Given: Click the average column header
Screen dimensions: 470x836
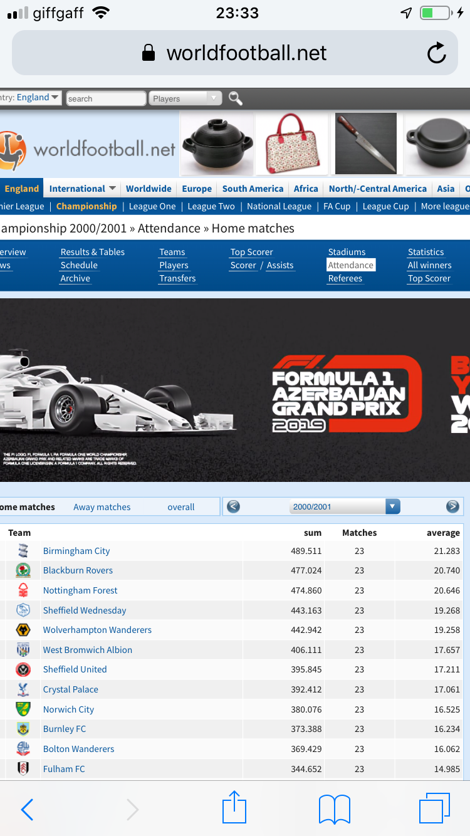Looking at the screenshot, I should click(x=443, y=533).
